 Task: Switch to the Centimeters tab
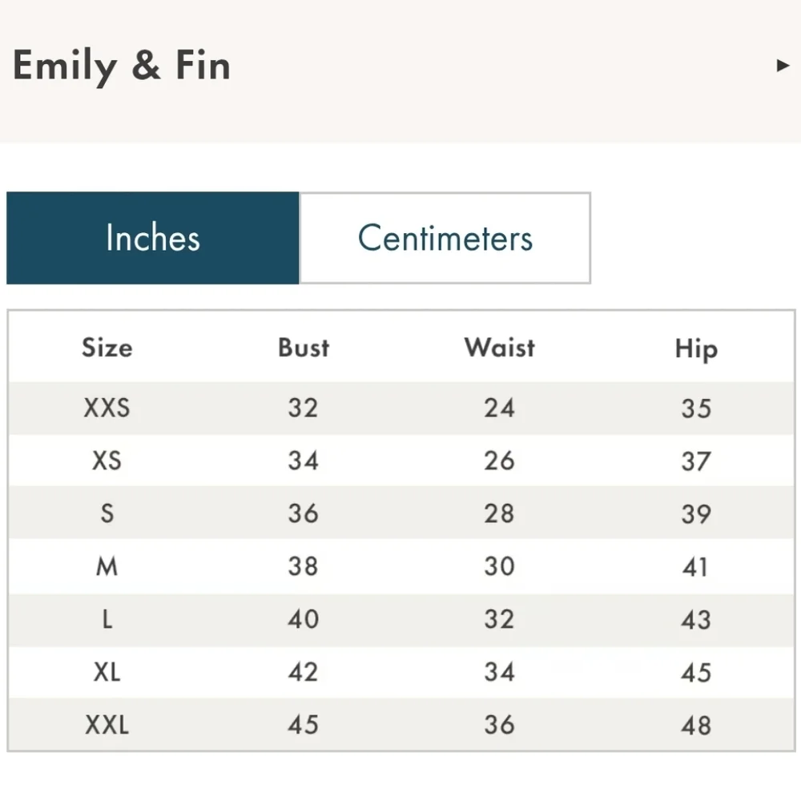[445, 238]
